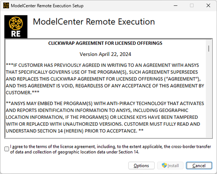Click the line starting 'UNDERSTAND SECTION 14 (HEREIN)'
217x174 pixels.
pyautogui.click(x=75, y=131)
